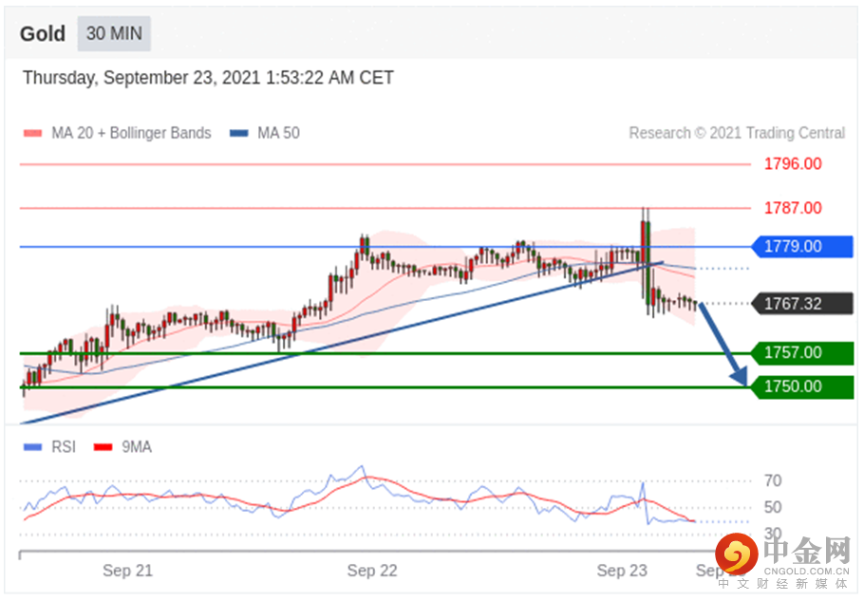Screen dimensions: 864x601
Task: Click the 'Sep 21' date axis label
Action: pyautogui.click(x=127, y=571)
